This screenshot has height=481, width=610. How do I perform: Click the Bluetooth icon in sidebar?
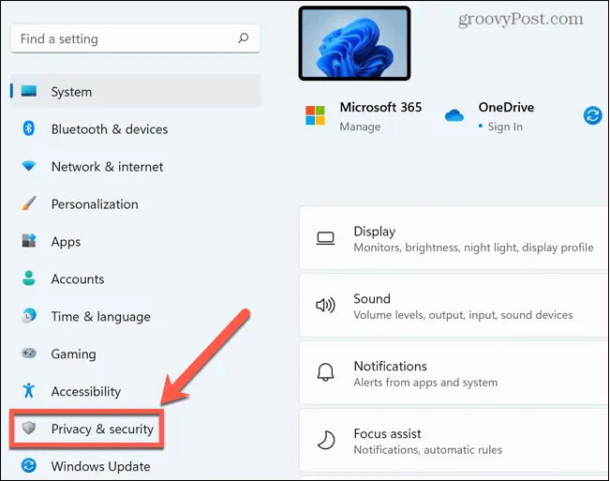(28, 128)
